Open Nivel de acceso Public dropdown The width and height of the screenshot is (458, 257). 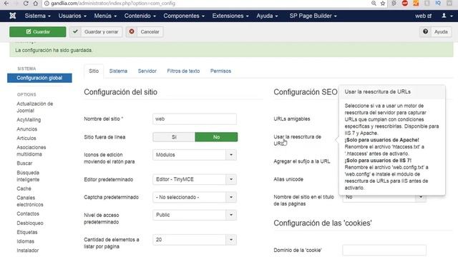tap(195, 215)
